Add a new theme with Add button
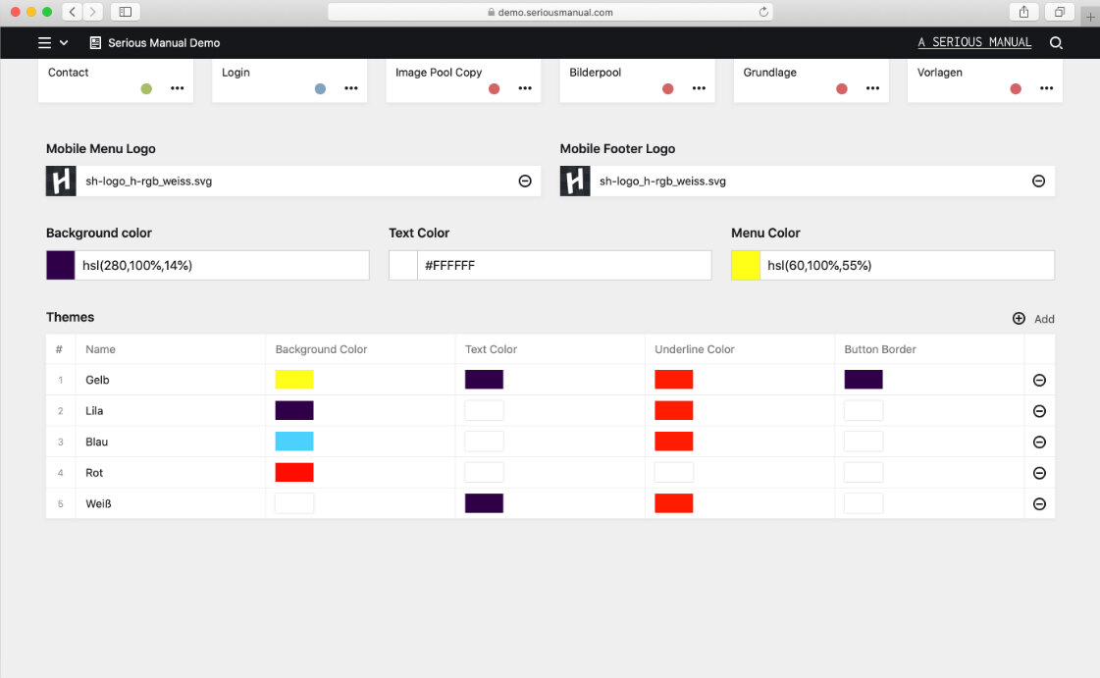The image size is (1100, 678). click(1033, 318)
